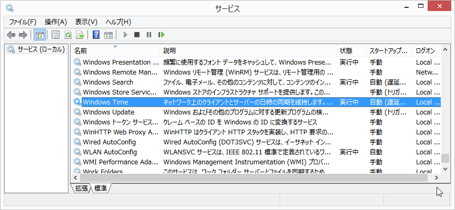
Task: Select the Work Folders service name
Action: click(x=103, y=172)
